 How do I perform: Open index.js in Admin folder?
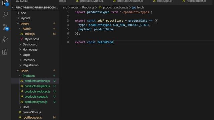pyautogui.click(x=29, y=34)
